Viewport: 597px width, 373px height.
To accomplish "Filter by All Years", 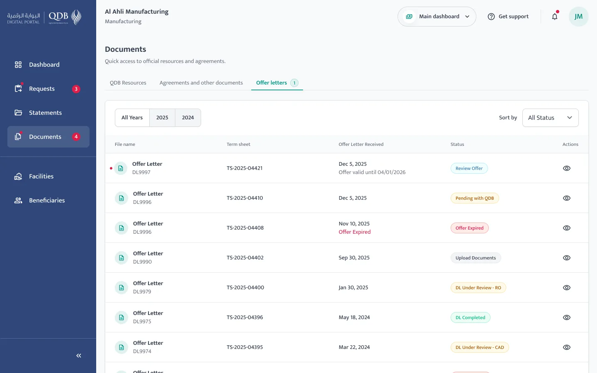I will point(132,118).
